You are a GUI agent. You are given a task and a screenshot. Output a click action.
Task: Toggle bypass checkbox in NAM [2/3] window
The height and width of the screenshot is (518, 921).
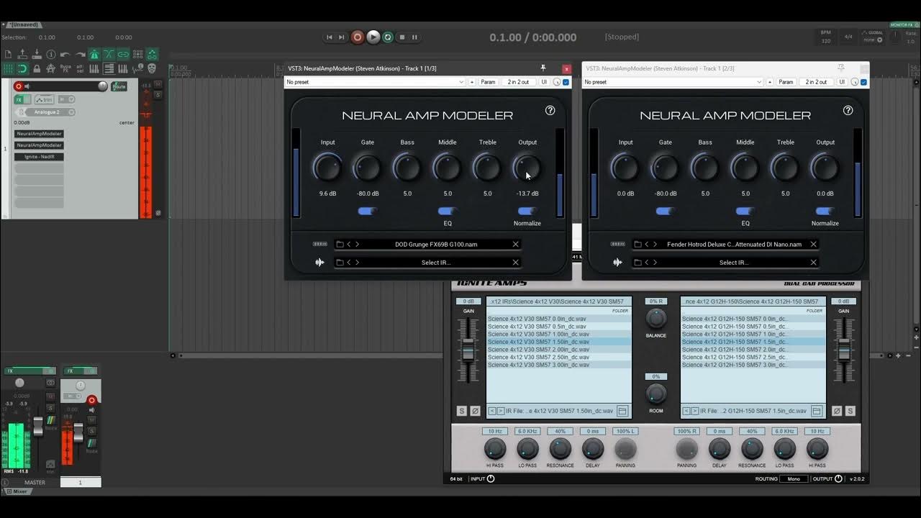click(864, 82)
